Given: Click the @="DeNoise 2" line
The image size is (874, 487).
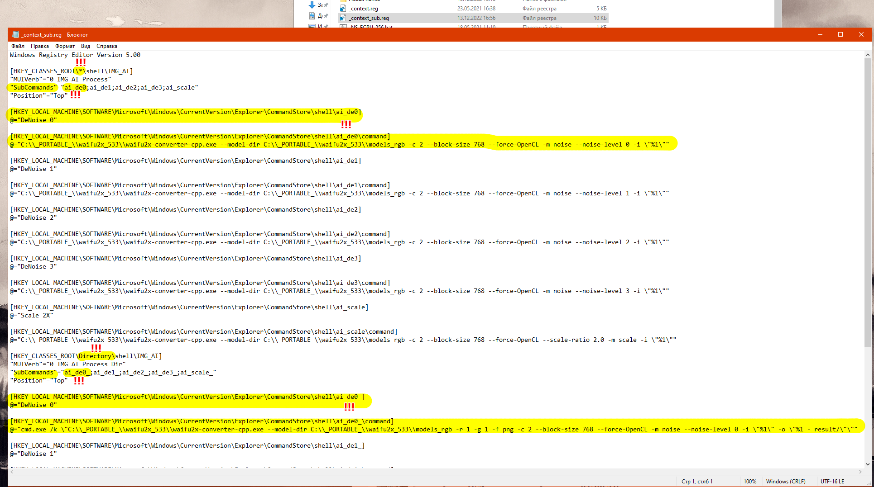Looking at the screenshot, I should [34, 218].
